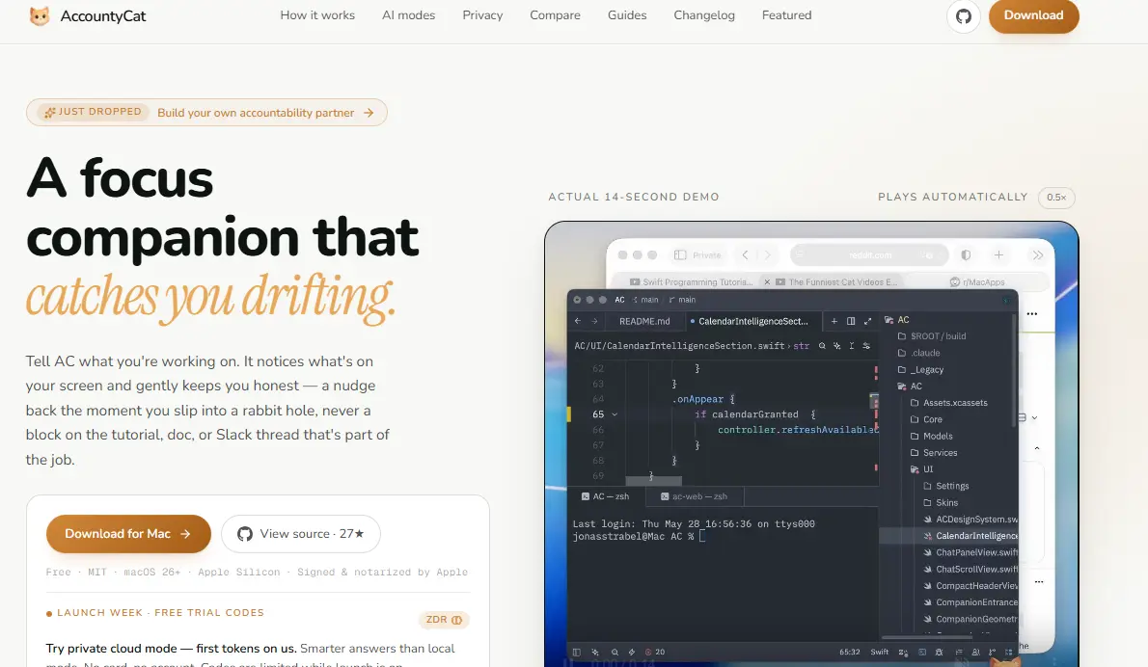Screen dimensions: 1148x667
Task: Open the Compare nav item
Action: click(555, 15)
